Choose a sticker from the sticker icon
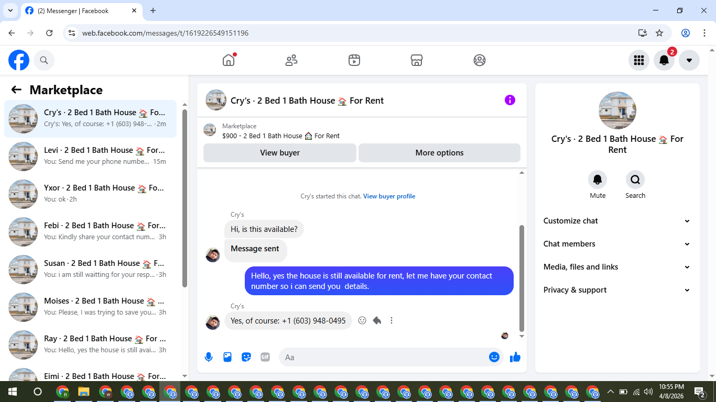 click(x=246, y=357)
